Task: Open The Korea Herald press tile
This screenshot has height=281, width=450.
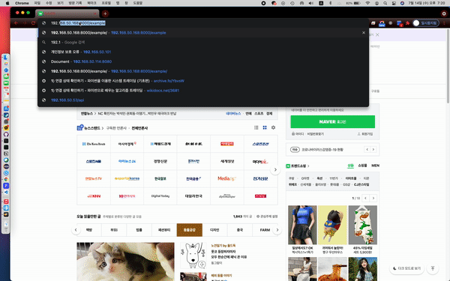Action: point(94,144)
